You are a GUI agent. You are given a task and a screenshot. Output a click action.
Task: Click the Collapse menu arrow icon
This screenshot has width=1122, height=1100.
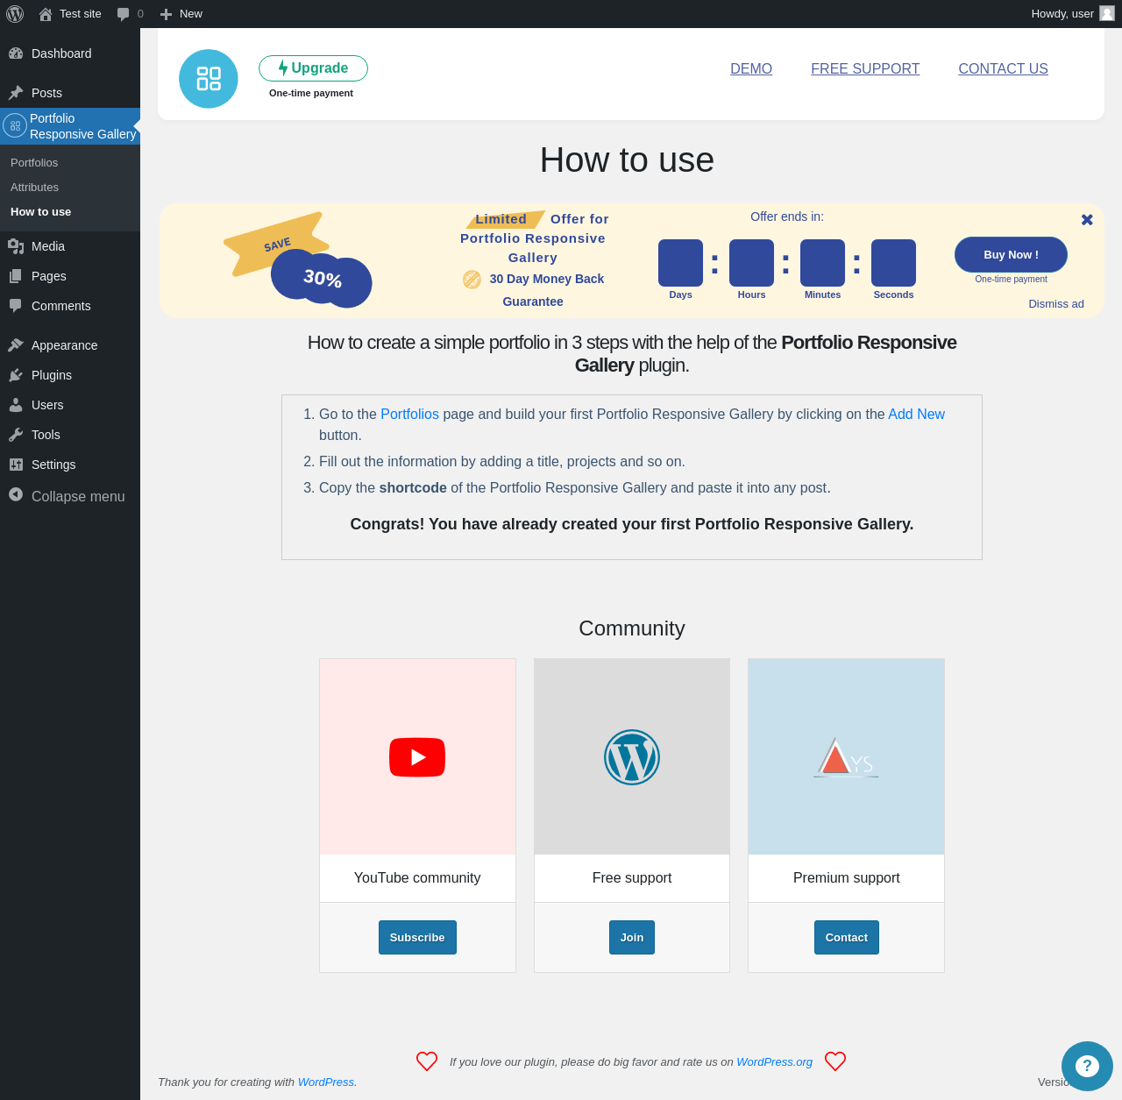click(16, 494)
